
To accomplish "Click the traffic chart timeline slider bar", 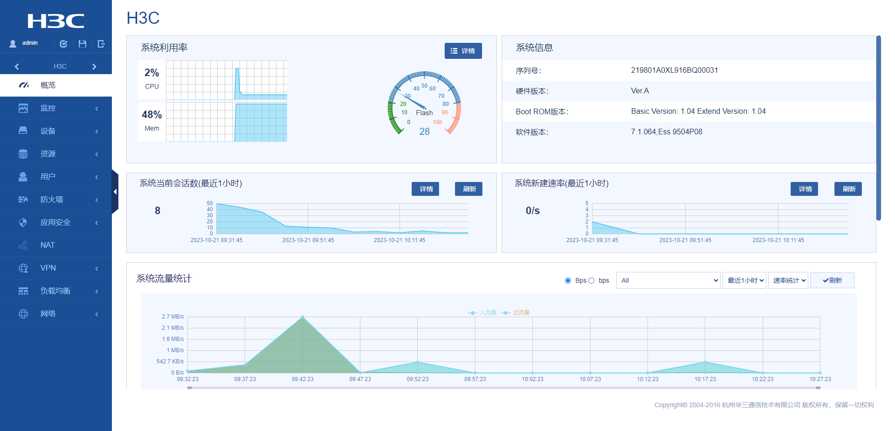I will click(503, 388).
